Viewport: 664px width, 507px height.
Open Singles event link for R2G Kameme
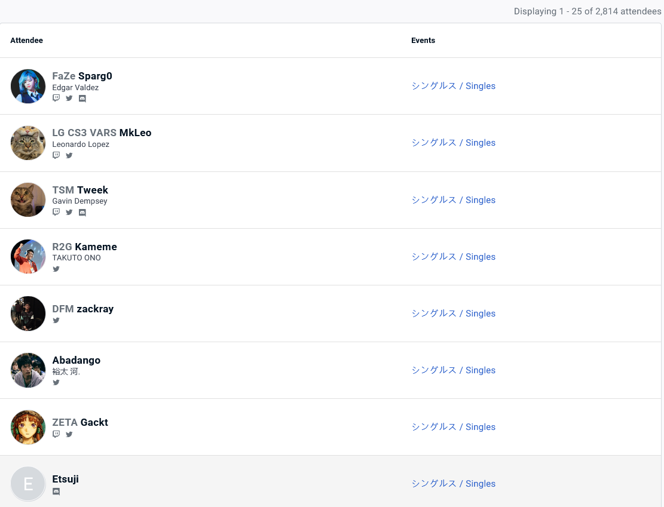tap(454, 256)
